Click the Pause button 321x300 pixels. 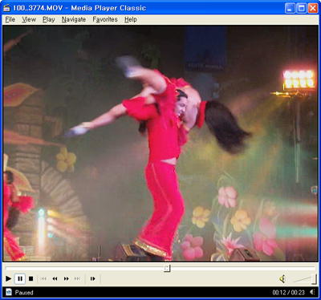[x=20, y=279]
